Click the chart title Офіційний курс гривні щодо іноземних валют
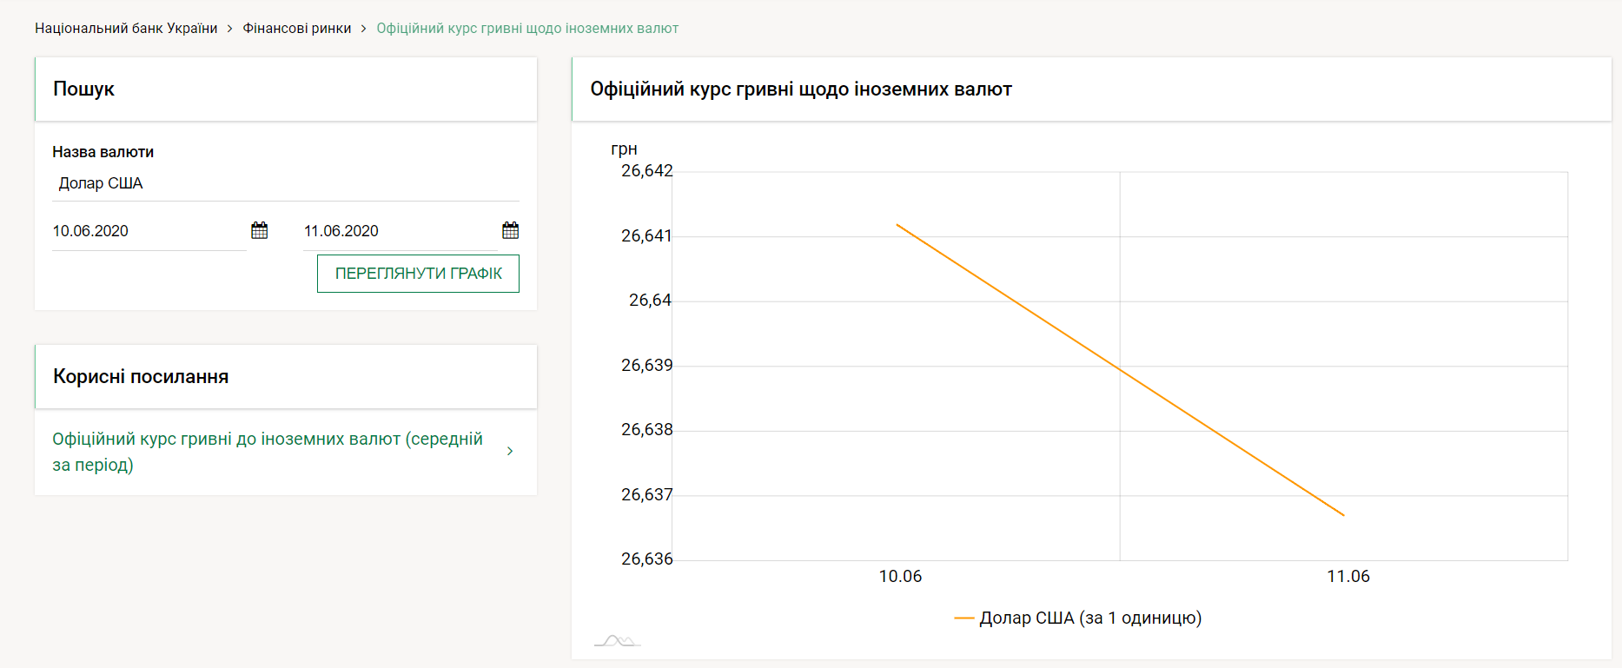 coord(801,89)
